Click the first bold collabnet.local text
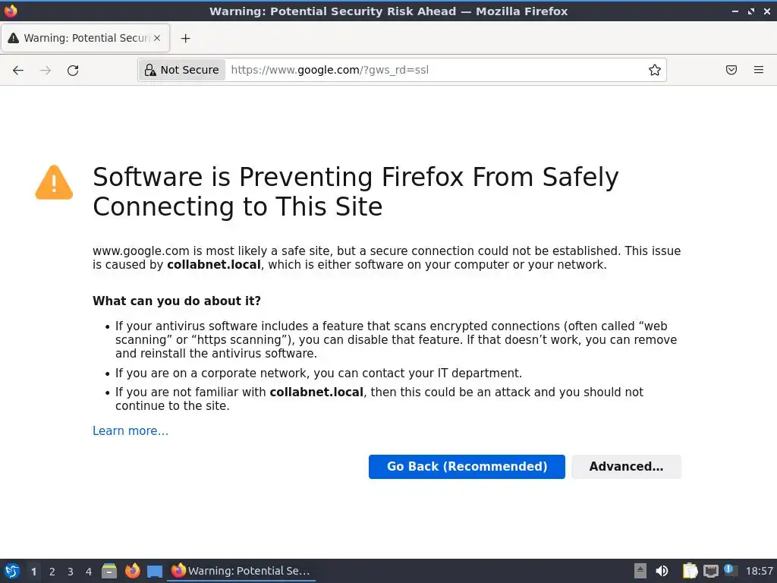Image resolution: width=777 pixels, height=583 pixels. coord(213,265)
